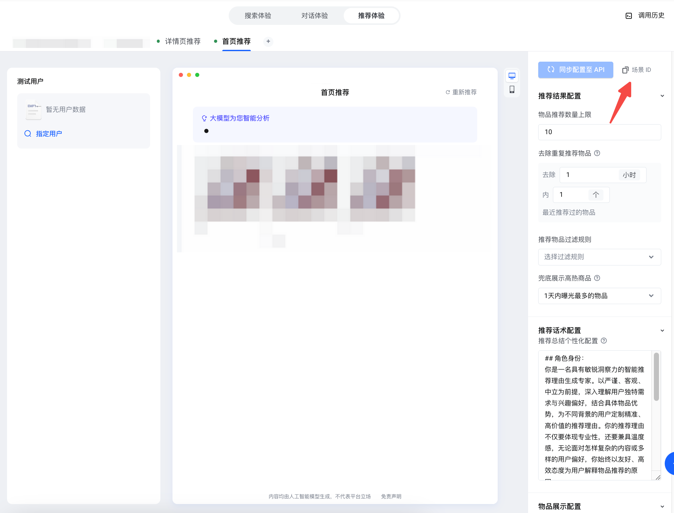
Task: Expand the 物品展示配置 section
Action: [x=662, y=507]
